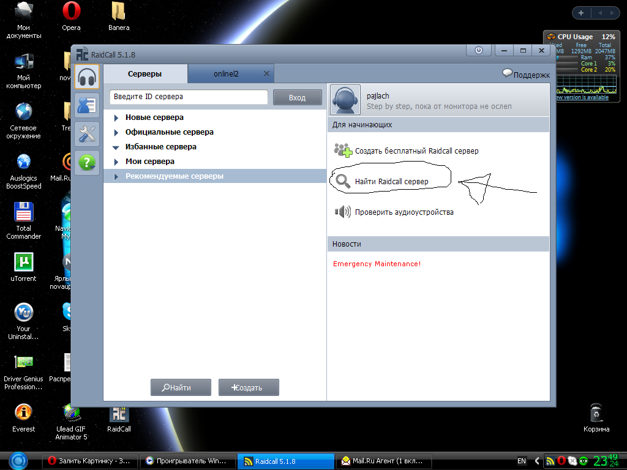This screenshot has height=470, width=627.
Task: Open Корзина recycle bin on desktop
Action: (596, 417)
